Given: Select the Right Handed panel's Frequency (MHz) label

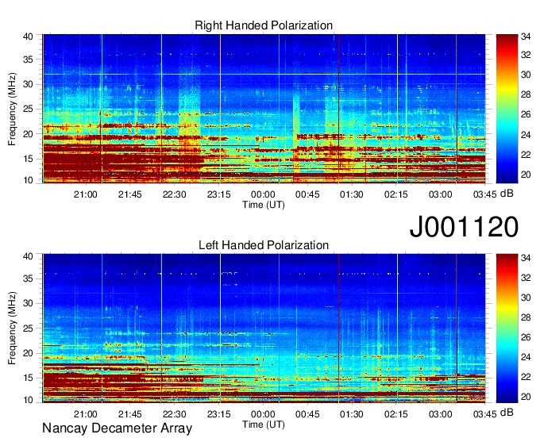Looking at the screenshot, I should click(12, 109).
